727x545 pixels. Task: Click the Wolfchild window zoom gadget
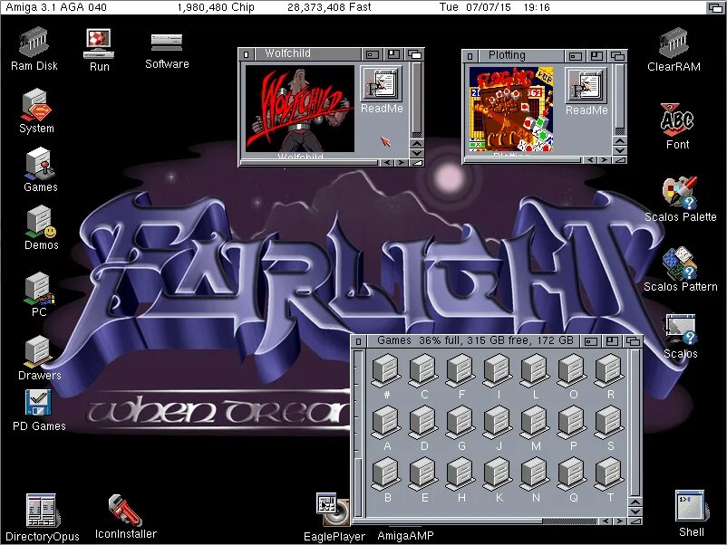click(393, 54)
